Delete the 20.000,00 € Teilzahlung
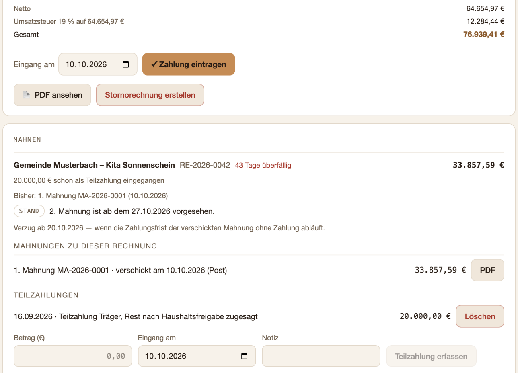Image resolution: width=518 pixels, height=373 pixels. [480, 316]
